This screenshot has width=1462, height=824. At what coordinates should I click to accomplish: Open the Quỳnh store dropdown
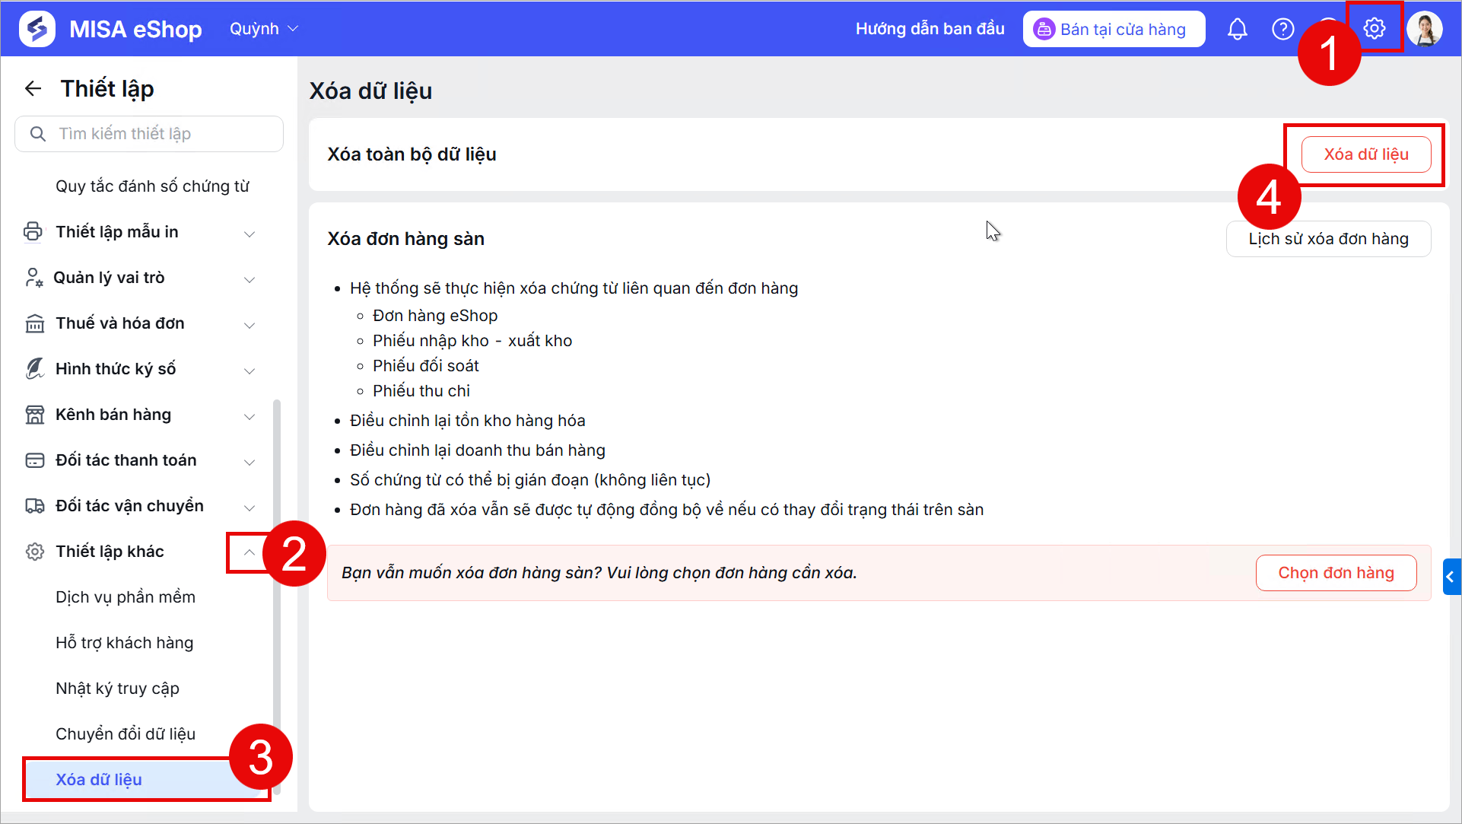click(x=264, y=29)
